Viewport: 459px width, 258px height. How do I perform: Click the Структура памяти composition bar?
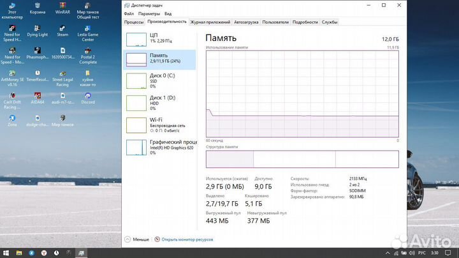pyautogui.click(x=302, y=159)
